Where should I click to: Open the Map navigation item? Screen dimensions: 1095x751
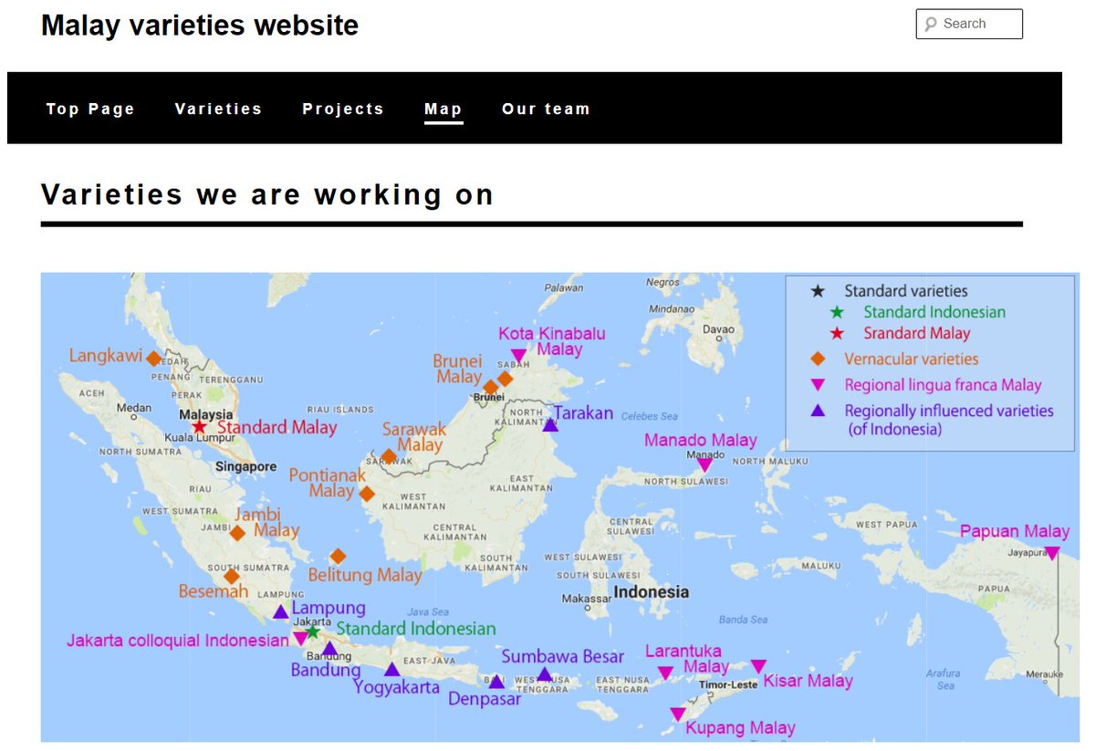point(443,109)
